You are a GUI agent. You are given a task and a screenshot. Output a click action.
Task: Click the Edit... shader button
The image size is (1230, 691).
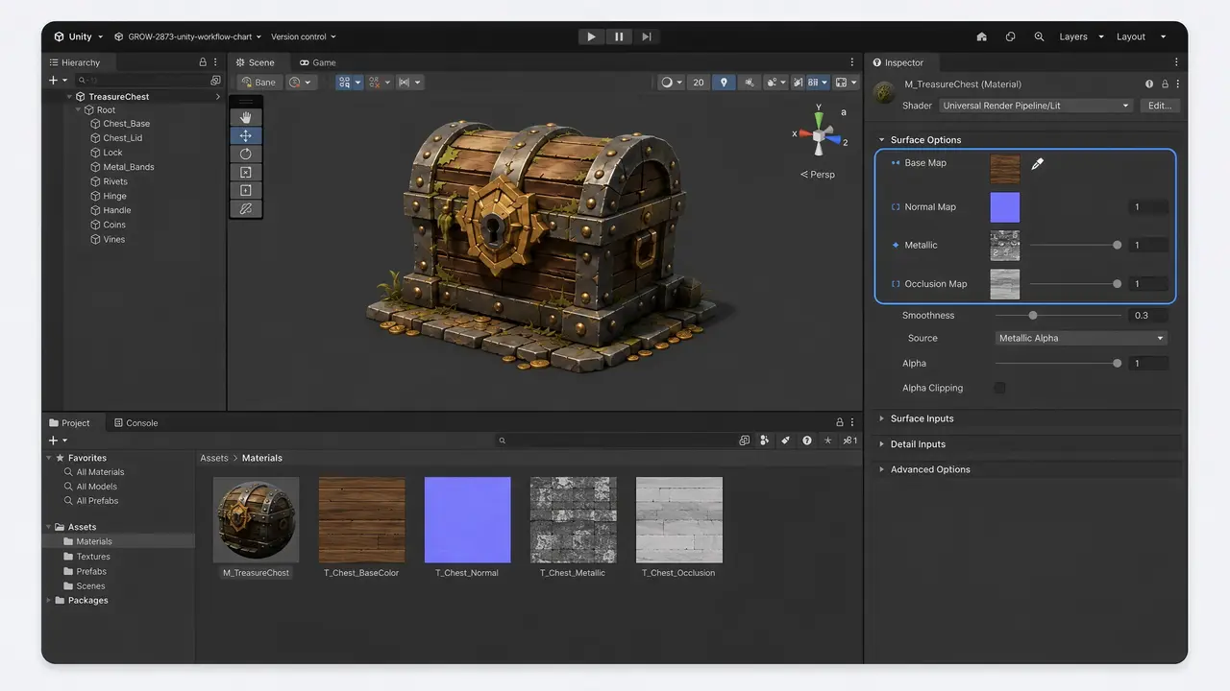1160,106
